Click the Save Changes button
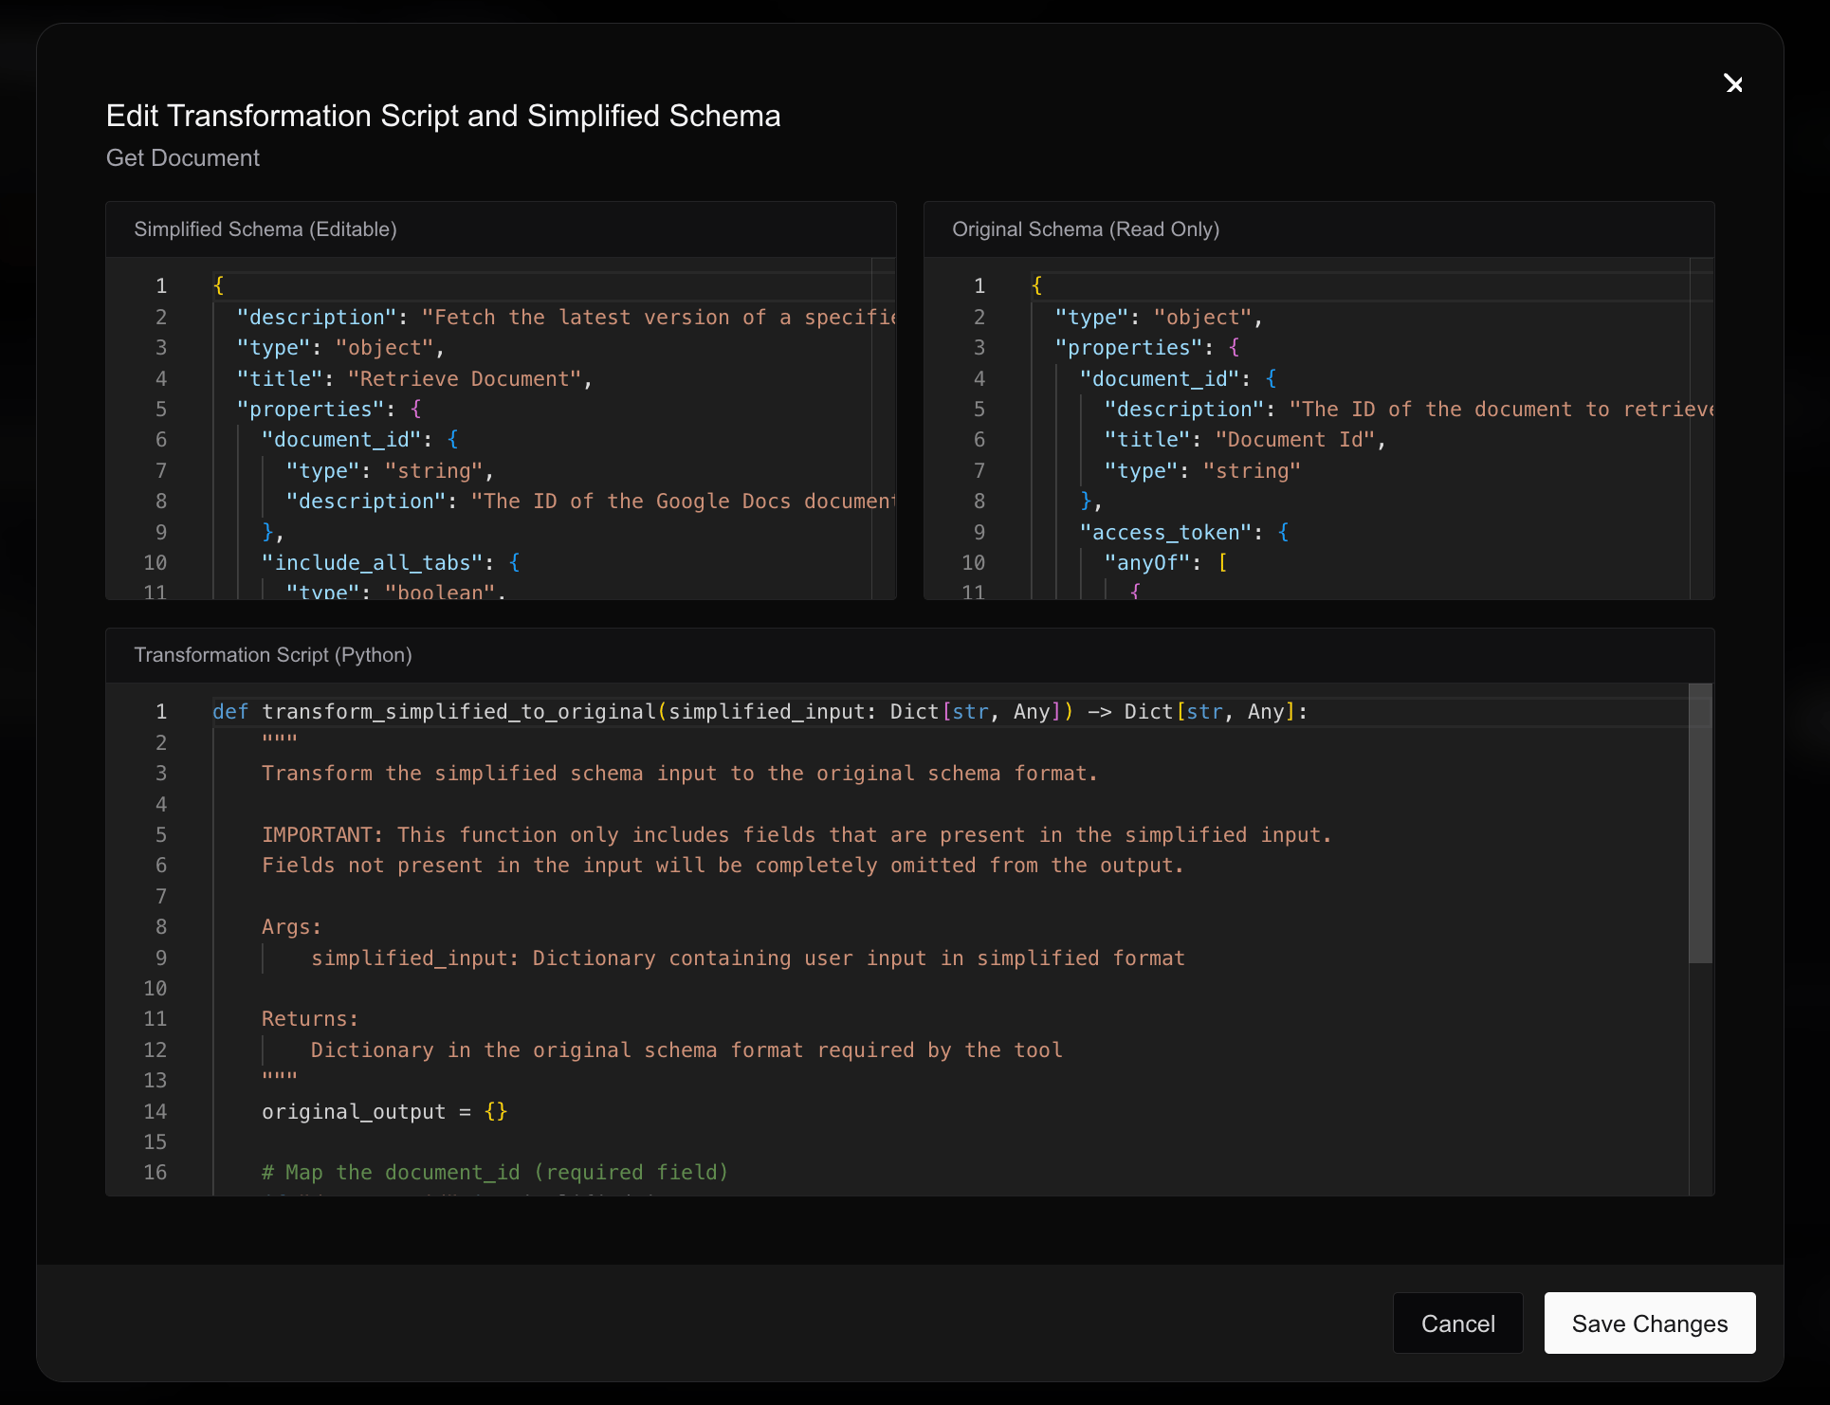 pos(1650,1323)
